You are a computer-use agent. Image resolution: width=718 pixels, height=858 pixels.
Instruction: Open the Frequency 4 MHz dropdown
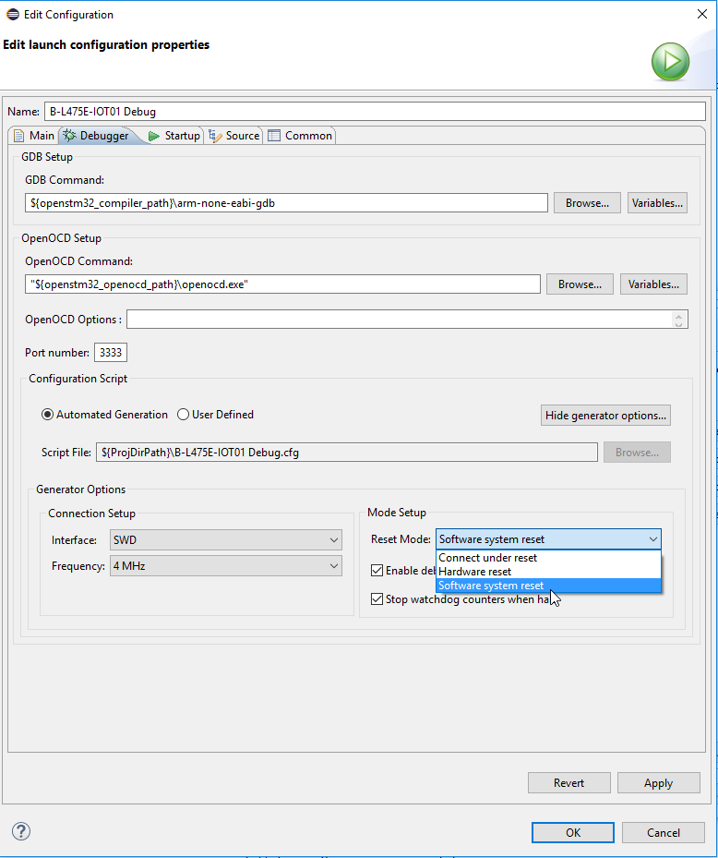[225, 566]
